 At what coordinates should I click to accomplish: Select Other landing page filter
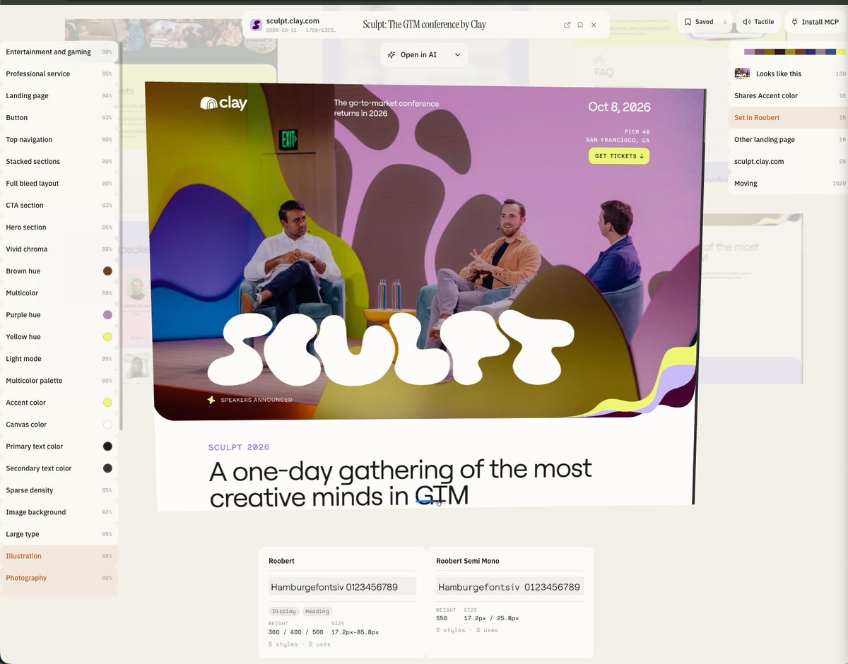pos(788,140)
